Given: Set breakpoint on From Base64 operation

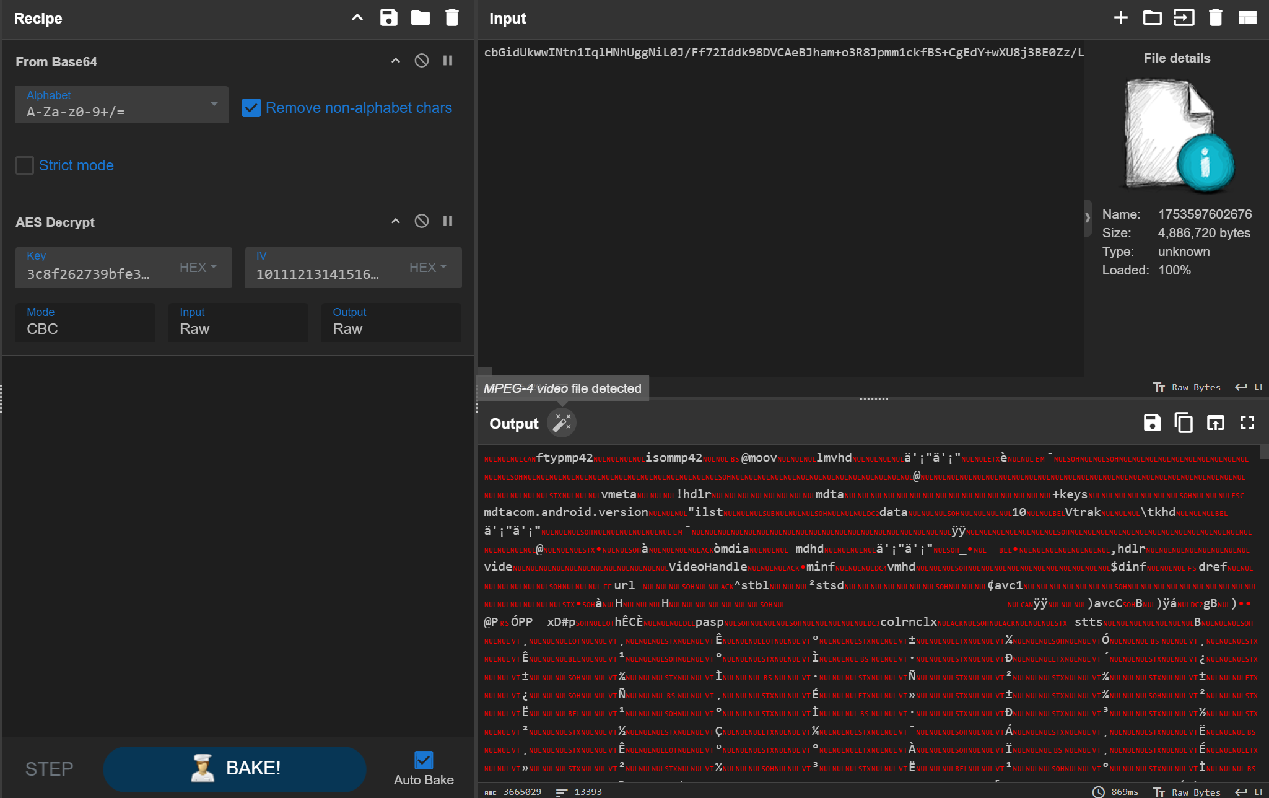Looking at the screenshot, I should [x=448, y=61].
